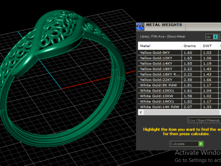The width and height of the screenshot is (221, 166).
Task: Click DWT value 1.02 for 10KW
Action: pyautogui.click(x=207, y=96)
